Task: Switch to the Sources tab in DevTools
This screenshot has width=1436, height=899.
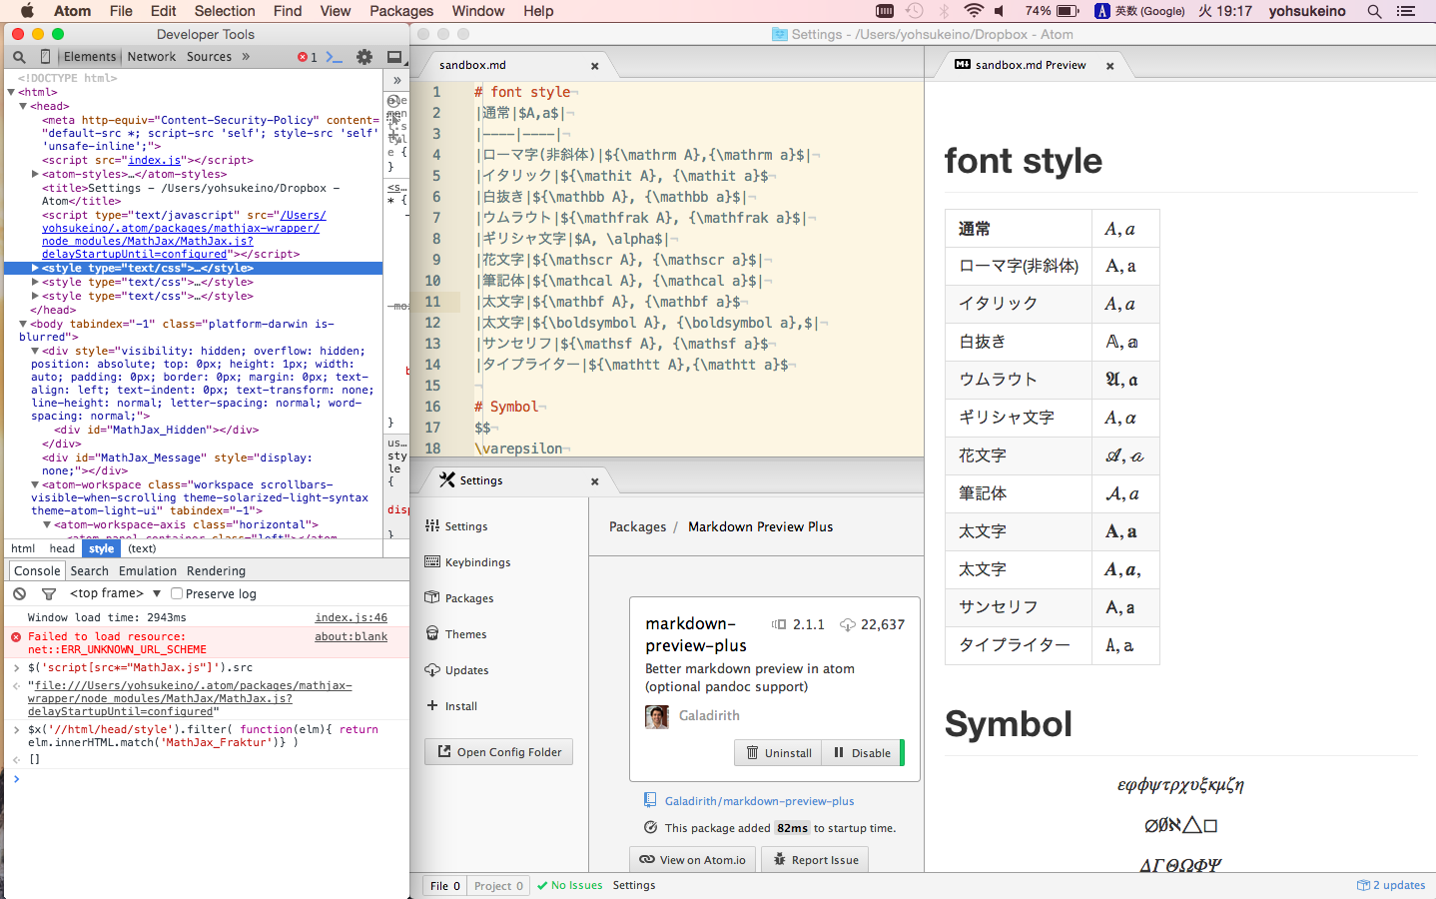Action: [x=209, y=57]
